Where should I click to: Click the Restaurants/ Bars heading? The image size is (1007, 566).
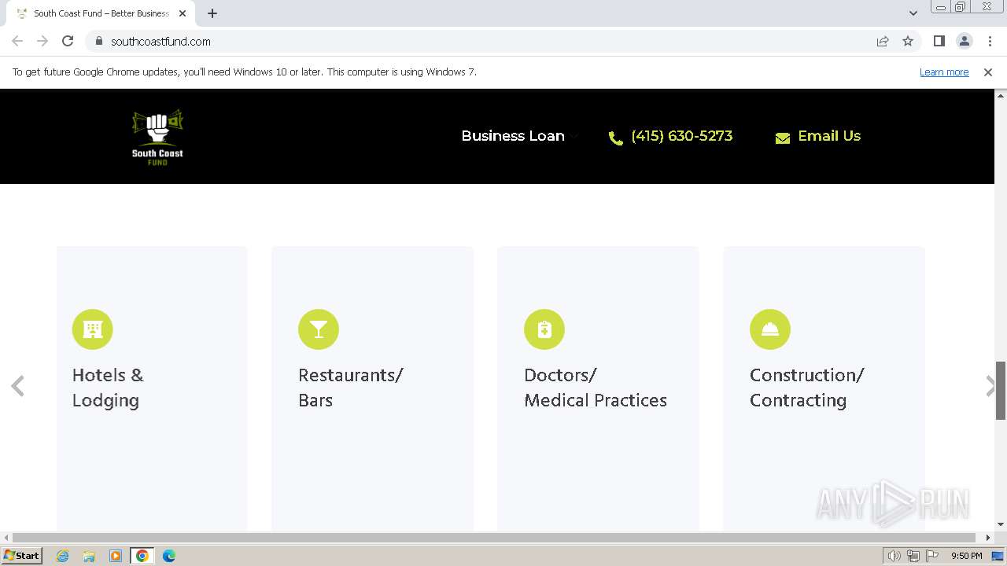click(350, 388)
